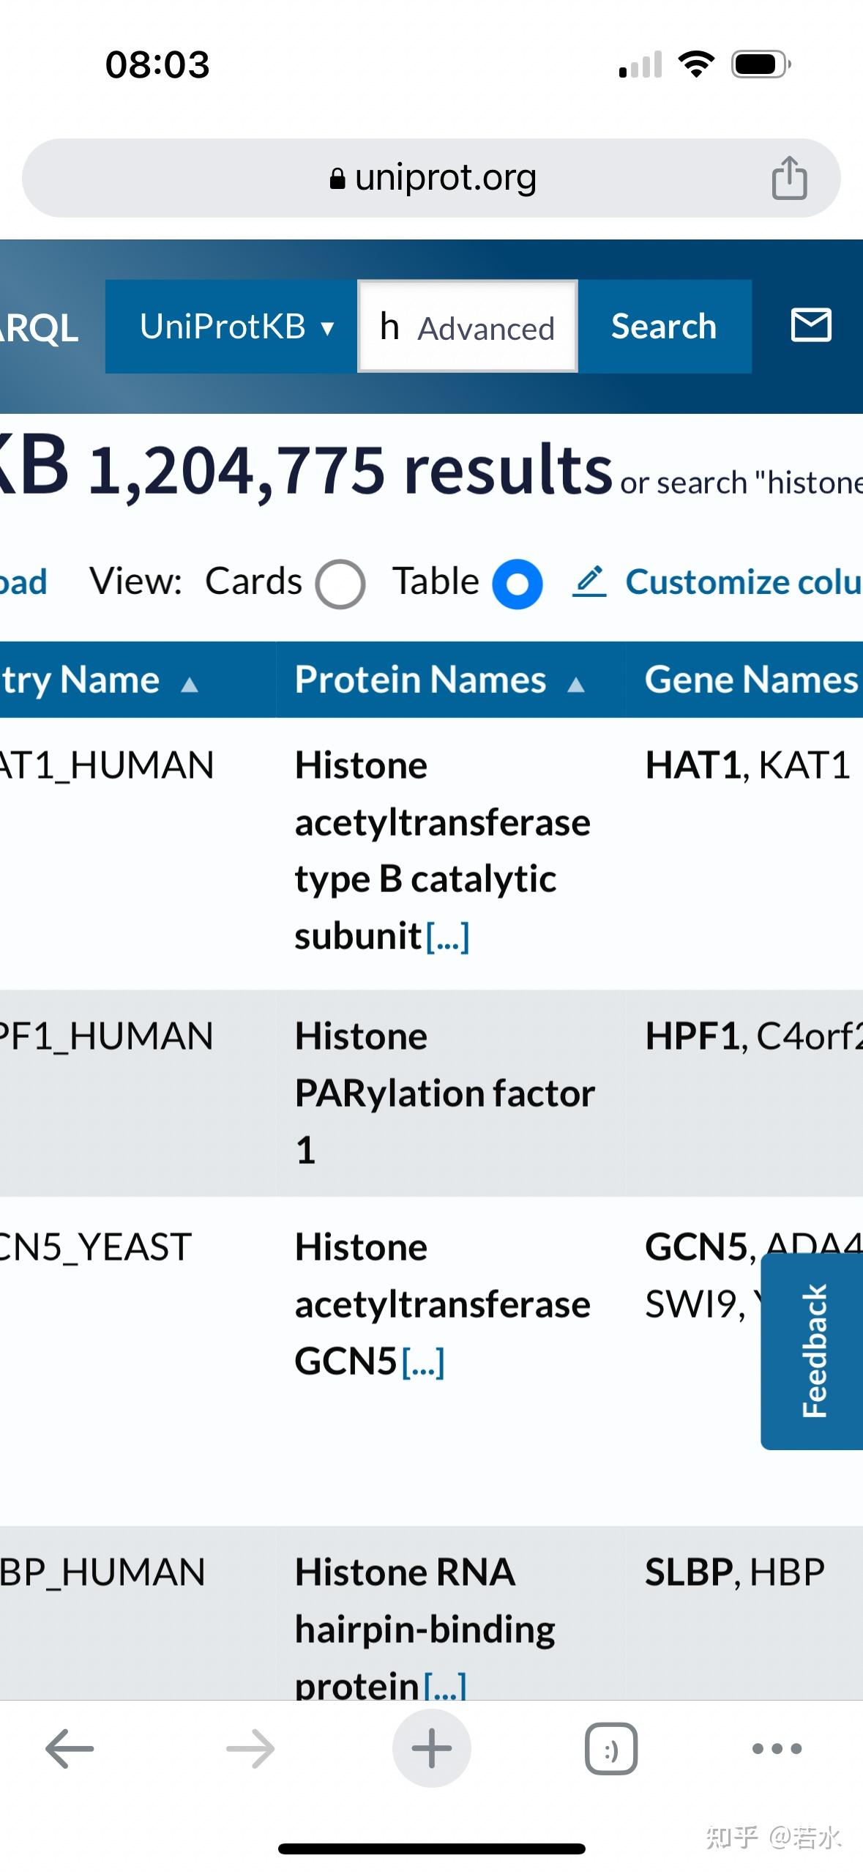Click the Gene Names column header
Screen dimensions: 863x1872
click(751, 680)
